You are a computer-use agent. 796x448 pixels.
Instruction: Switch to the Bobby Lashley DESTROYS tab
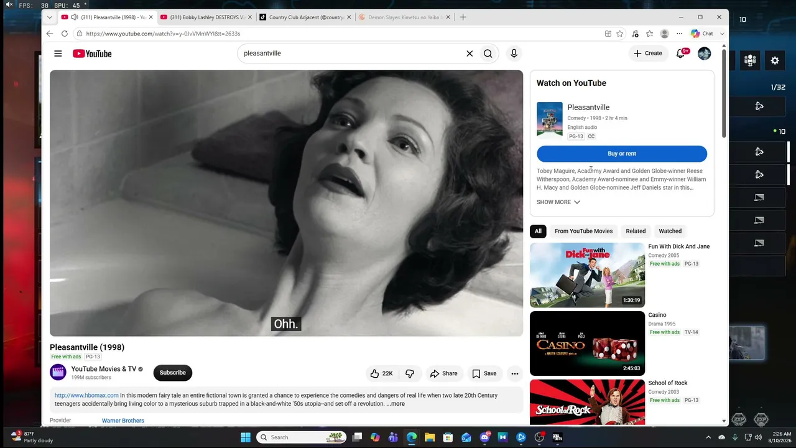(x=207, y=17)
